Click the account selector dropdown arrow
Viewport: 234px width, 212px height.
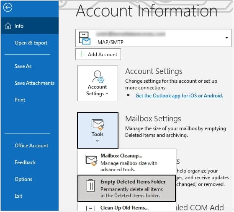click(x=226, y=38)
